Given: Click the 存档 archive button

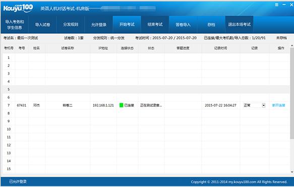Looking at the screenshot, I should 211,25.
